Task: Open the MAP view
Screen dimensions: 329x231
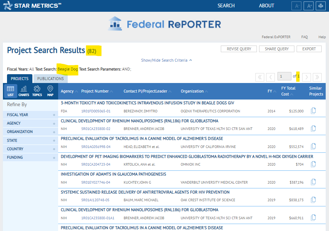Action: tap(50, 91)
